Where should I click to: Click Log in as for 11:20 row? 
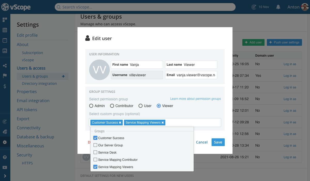coord(290,87)
